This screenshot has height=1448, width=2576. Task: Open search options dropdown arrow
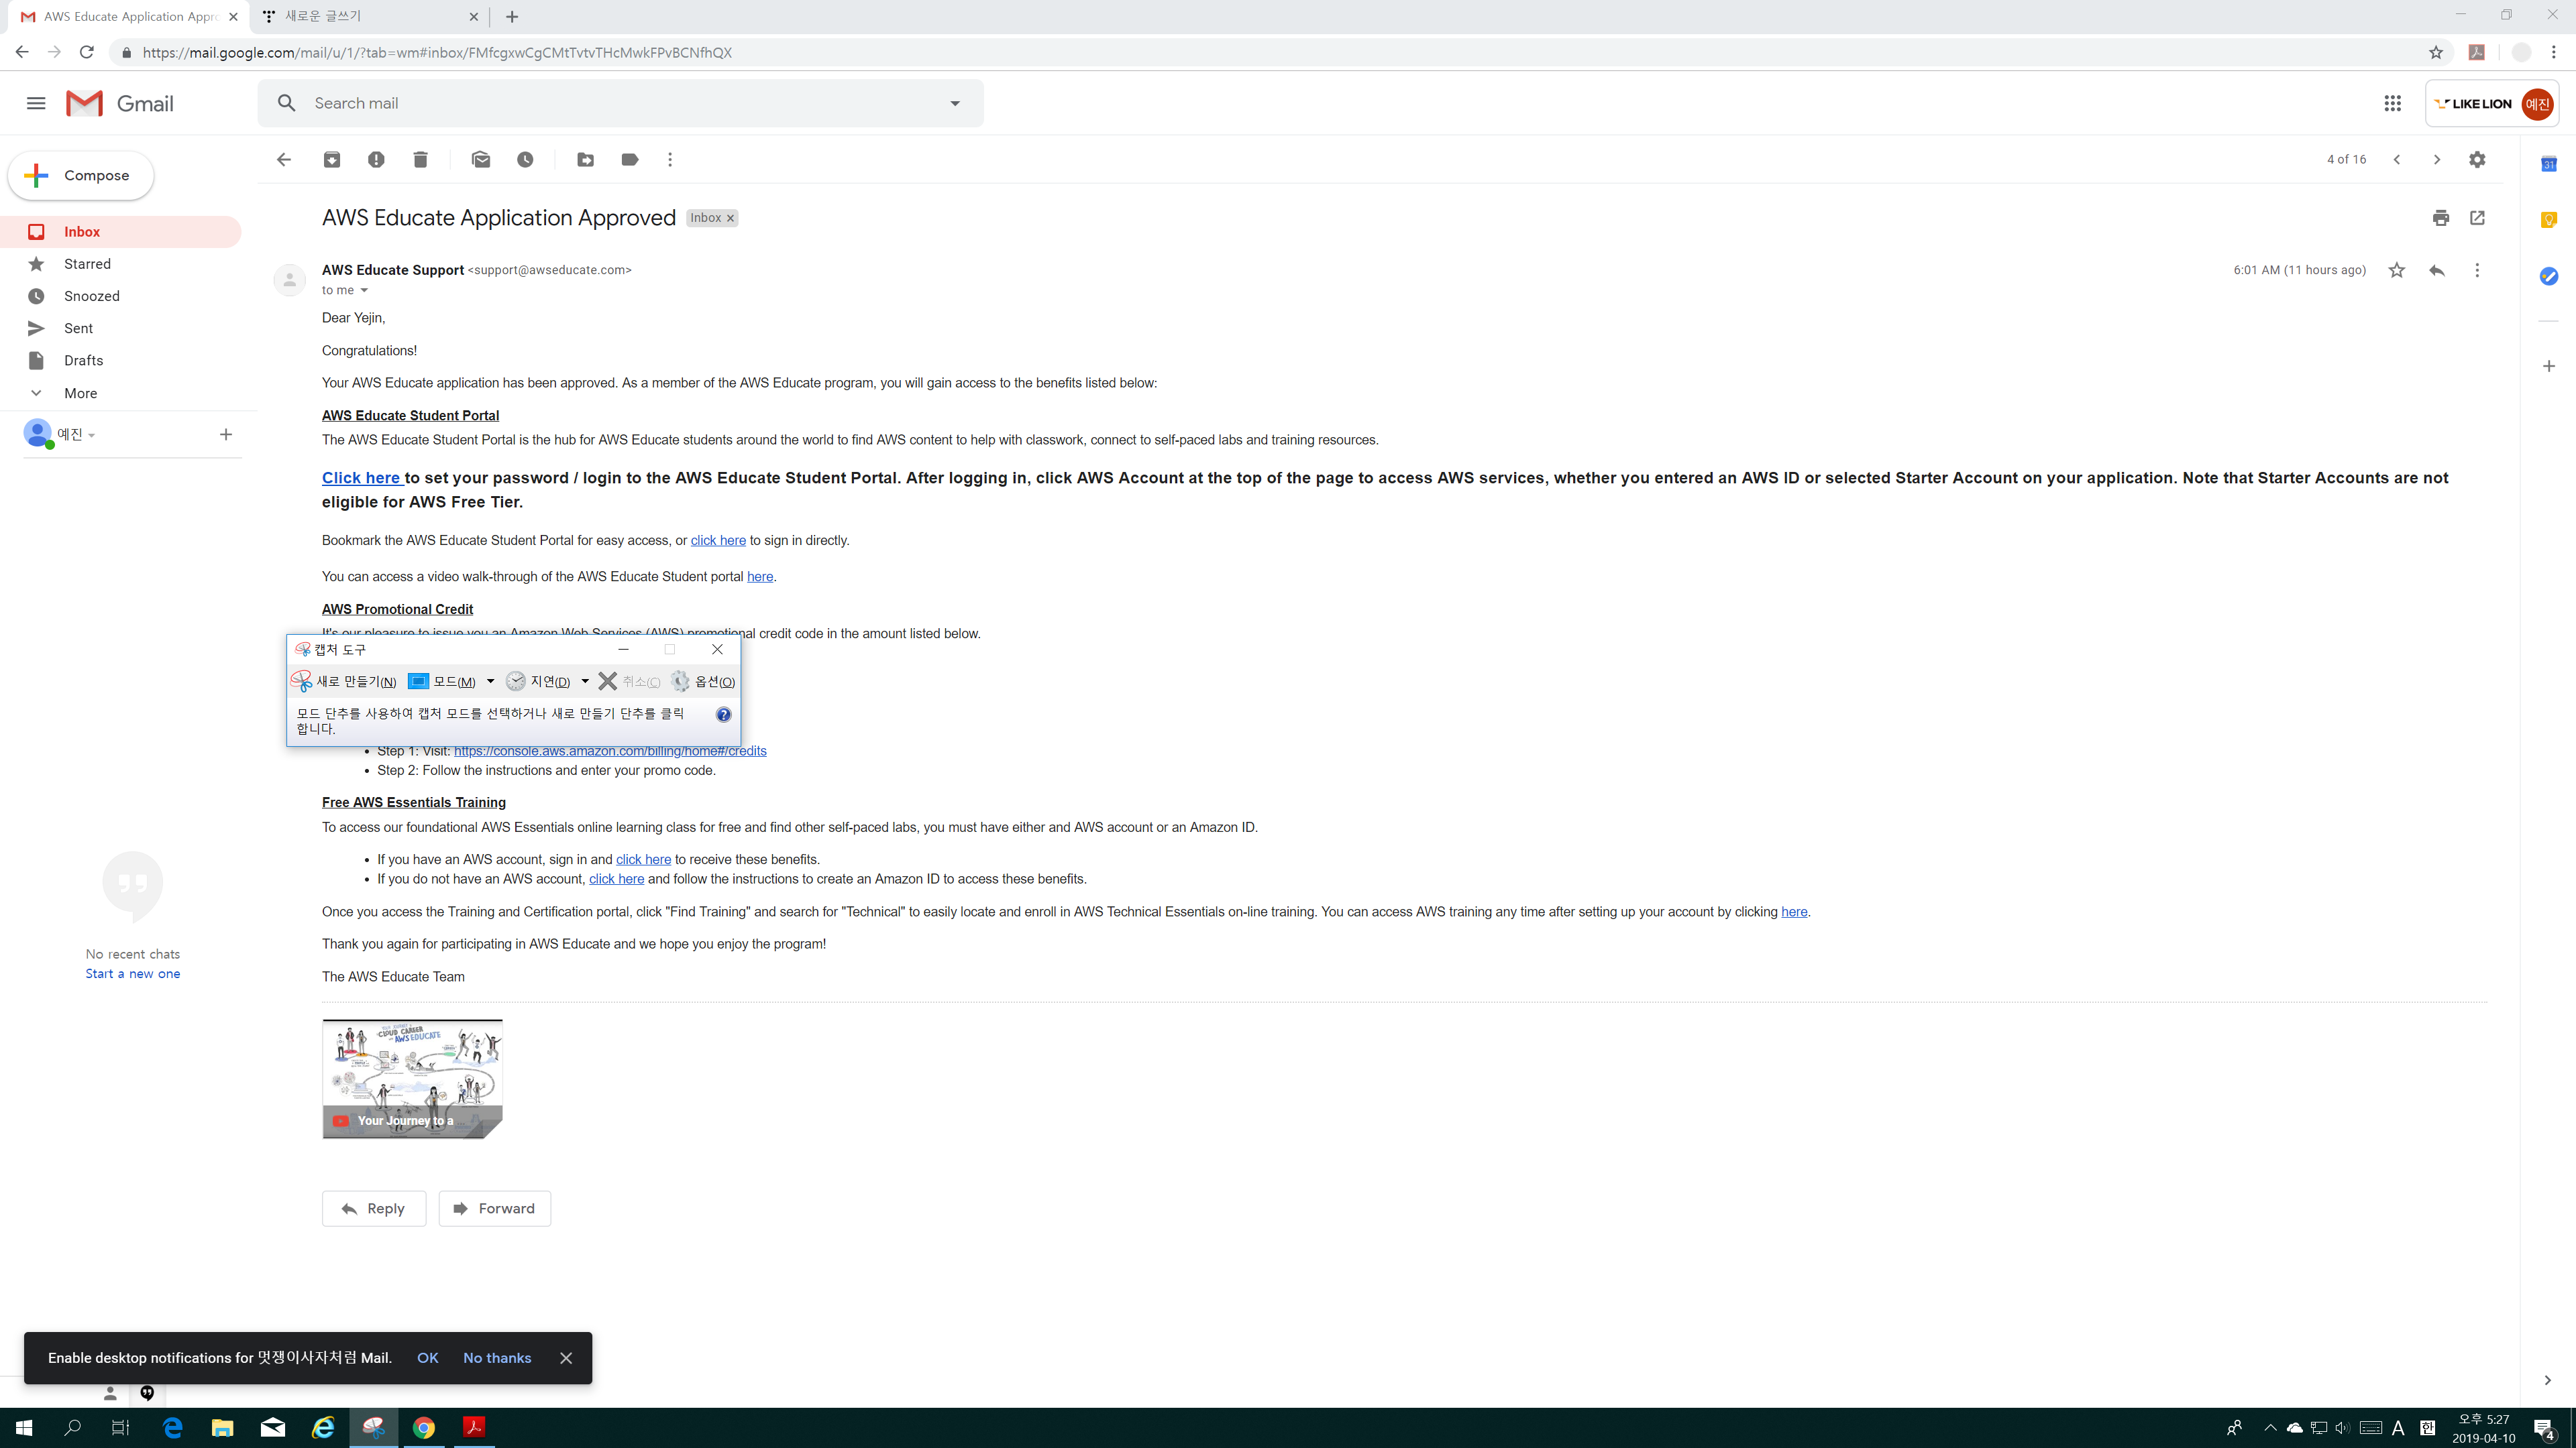tap(955, 103)
